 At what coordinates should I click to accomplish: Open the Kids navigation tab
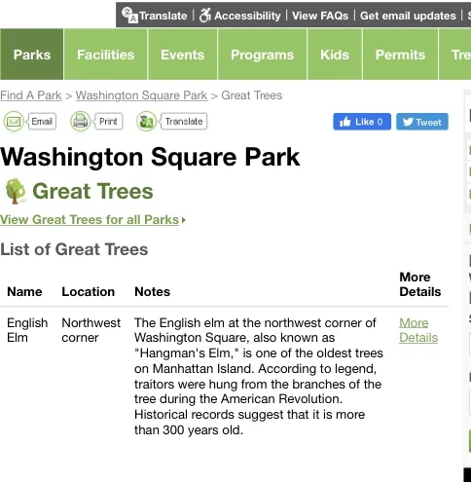335,55
